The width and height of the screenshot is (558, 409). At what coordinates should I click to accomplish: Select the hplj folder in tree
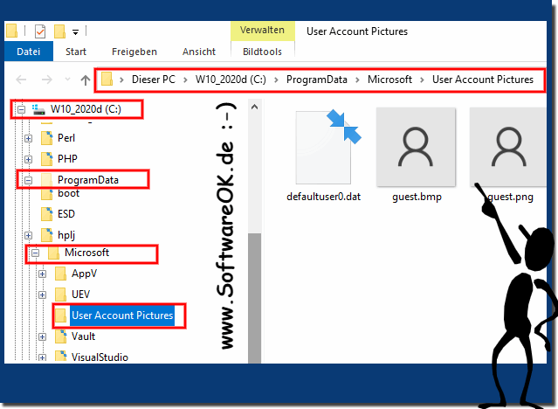[x=66, y=235]
